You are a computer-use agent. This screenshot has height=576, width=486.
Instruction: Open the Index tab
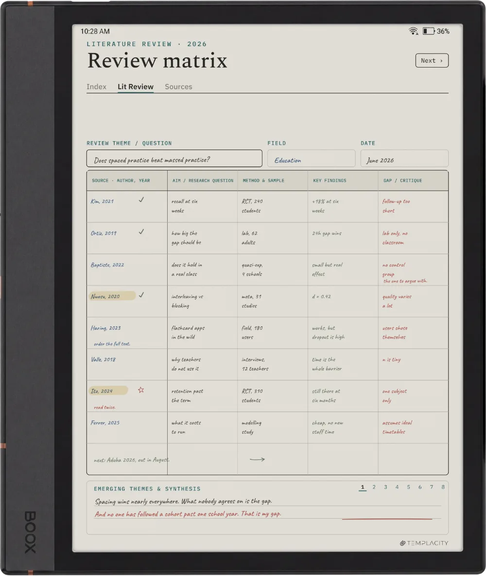96,87
